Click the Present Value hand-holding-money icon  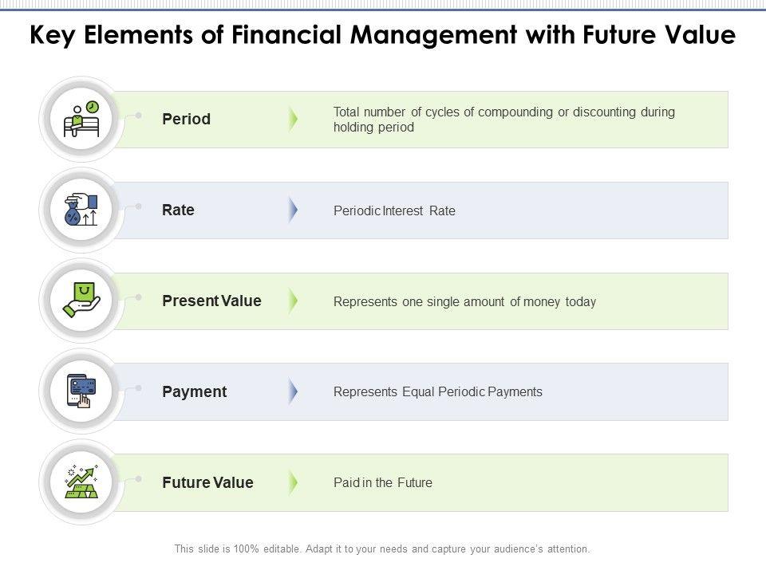[81, 301]
